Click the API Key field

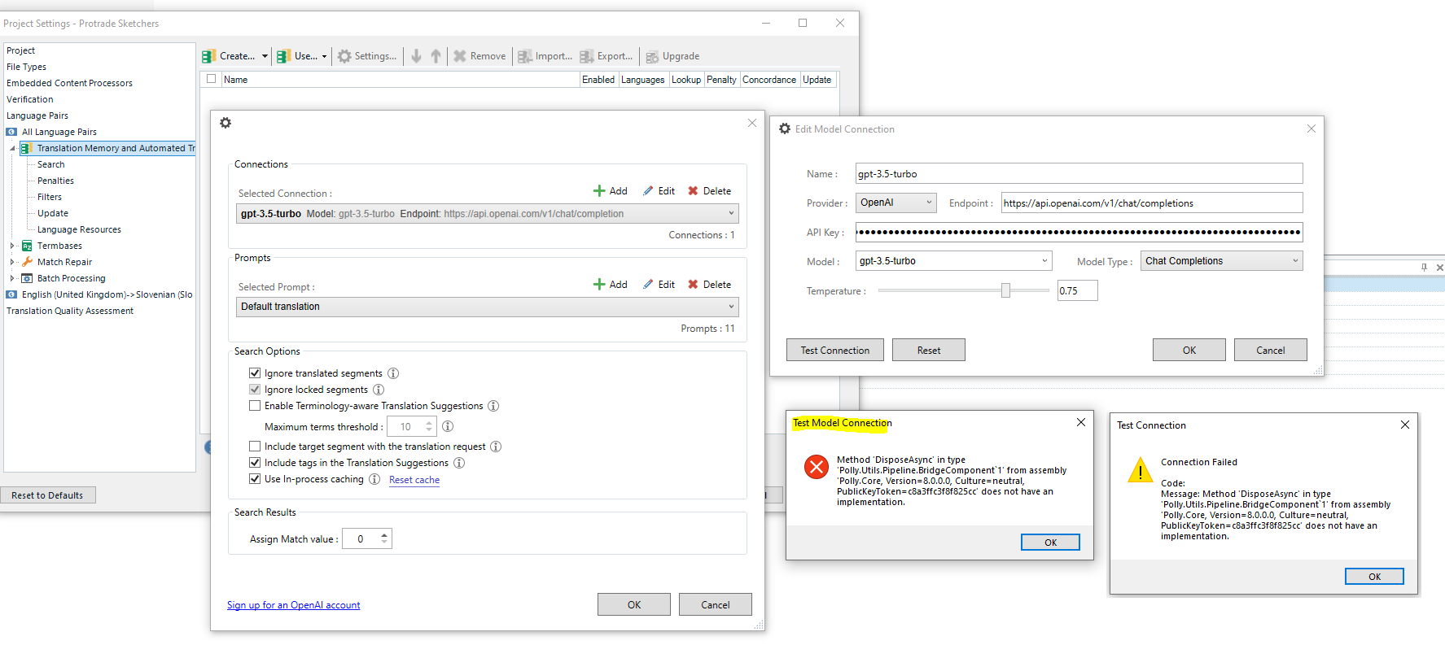[1079, 232]
